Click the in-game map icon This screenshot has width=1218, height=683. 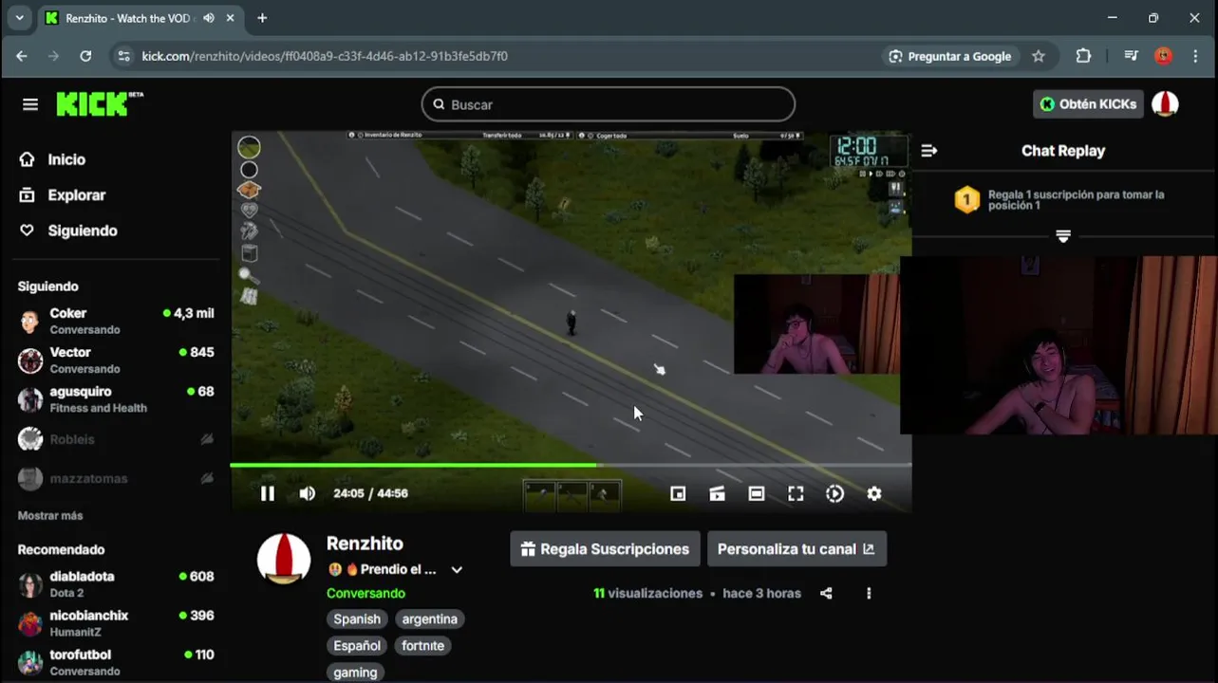pyautogui.click(x=249, y=297)
